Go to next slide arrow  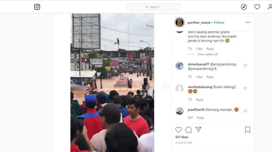tap(166, 87)
